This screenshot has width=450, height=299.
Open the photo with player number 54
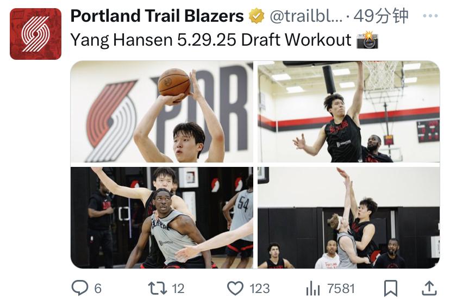point(162,218)
